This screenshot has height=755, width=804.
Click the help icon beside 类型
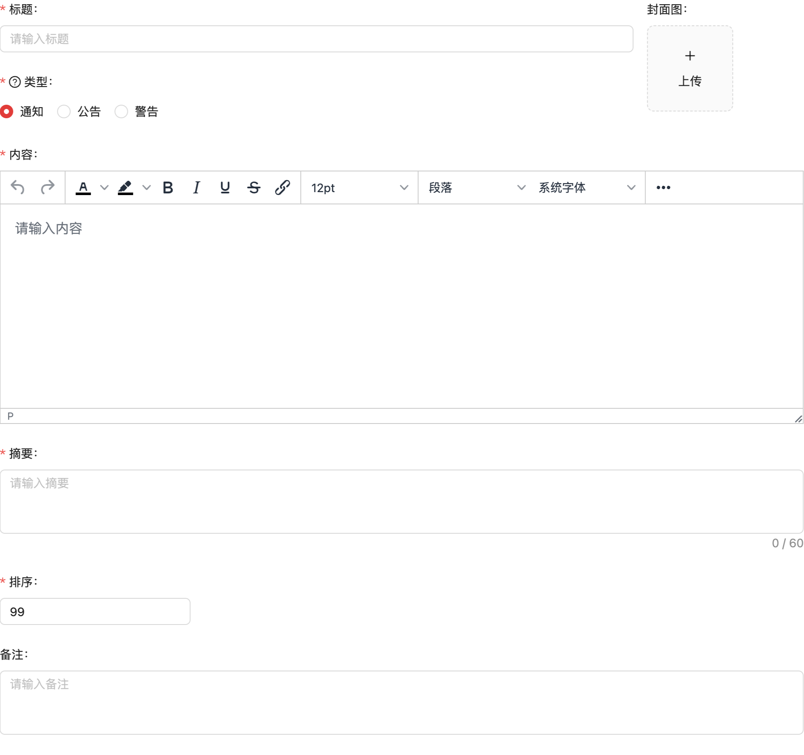[x=15, y=81]
